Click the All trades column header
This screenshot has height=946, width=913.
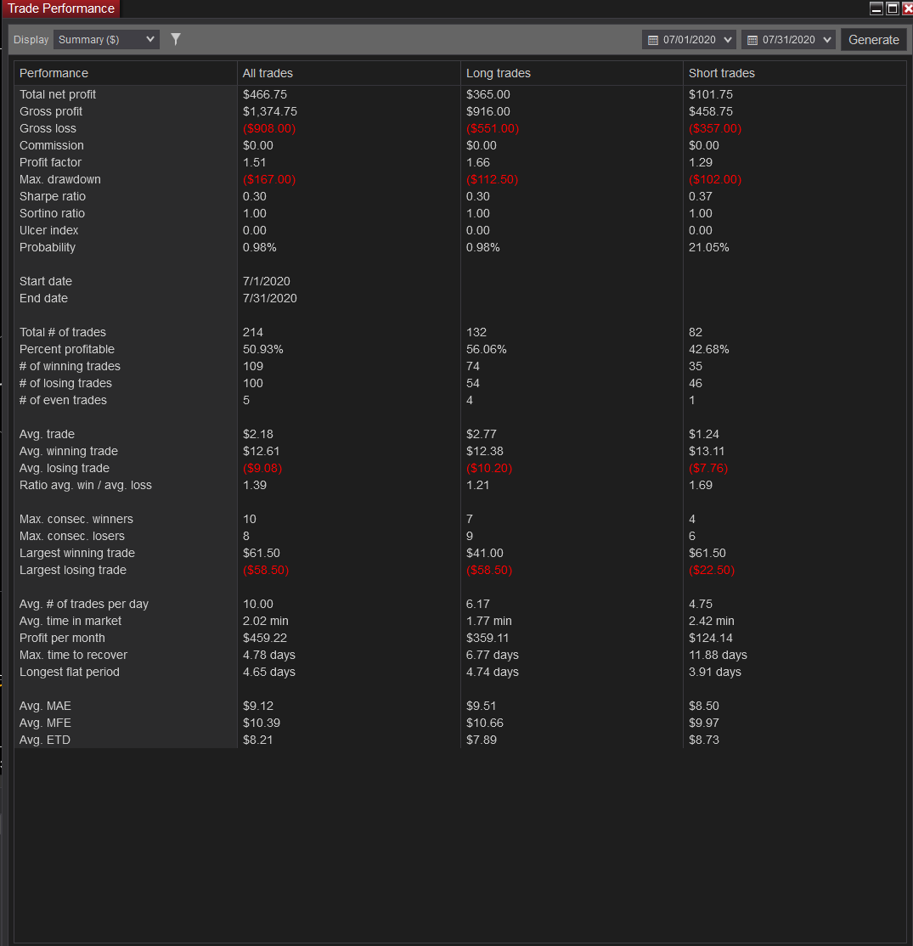point(268,73)
